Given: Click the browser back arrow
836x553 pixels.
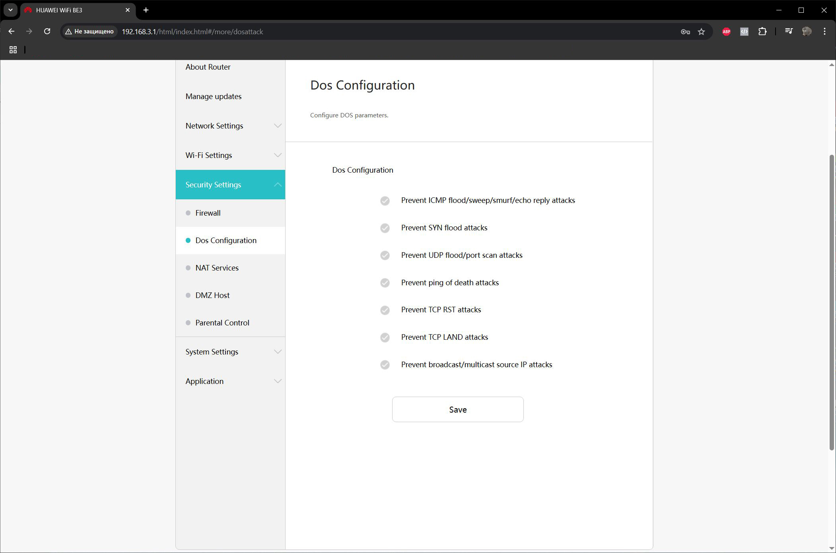Looking at the screenshot, I should [11, 31].
